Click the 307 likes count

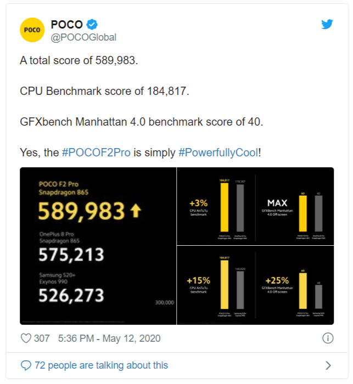pyautogui.click(x=42, y=338)
